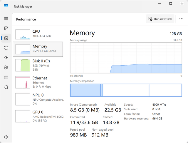Image resolution: width=188 pixels, height=143 pixels.
Task: Click the Form factor value Other
Action: click(x=156, y=114)
